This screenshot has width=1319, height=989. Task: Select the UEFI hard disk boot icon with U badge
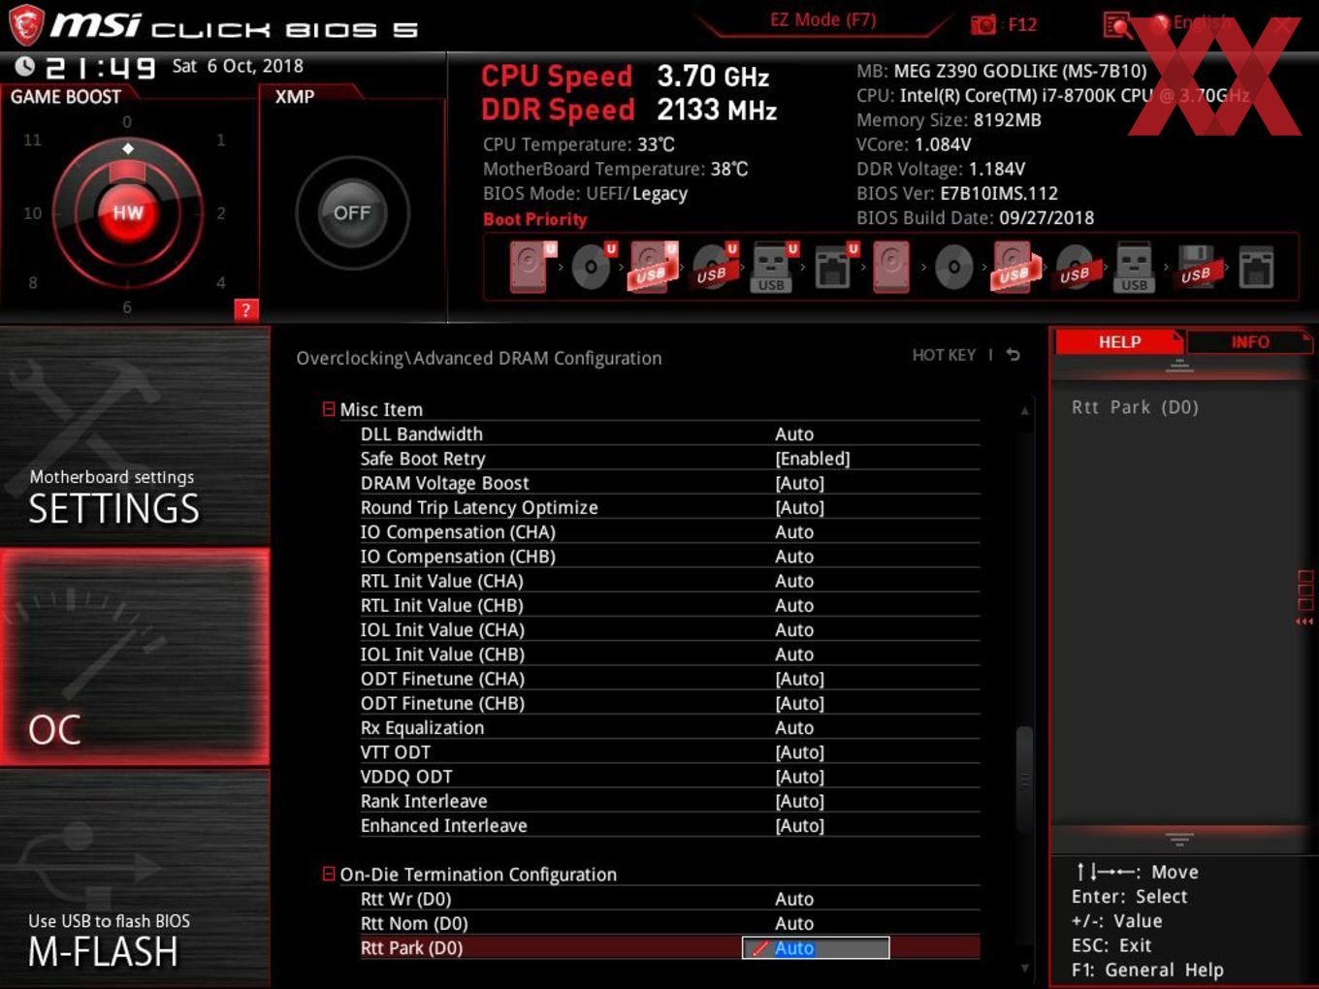(531, 267)
